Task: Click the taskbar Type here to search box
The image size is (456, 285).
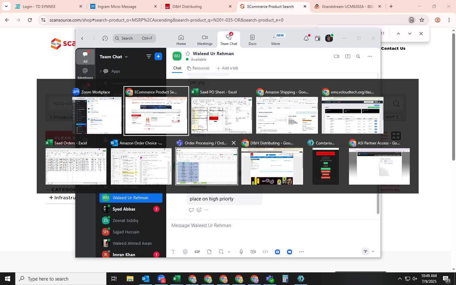Action: (61, 279)
